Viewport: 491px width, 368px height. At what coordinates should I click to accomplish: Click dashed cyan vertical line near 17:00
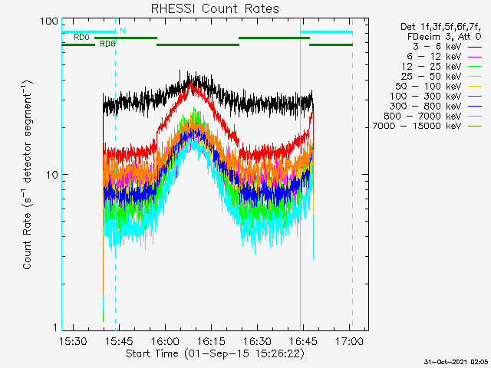pyautogui.click(x=353, y=175)
